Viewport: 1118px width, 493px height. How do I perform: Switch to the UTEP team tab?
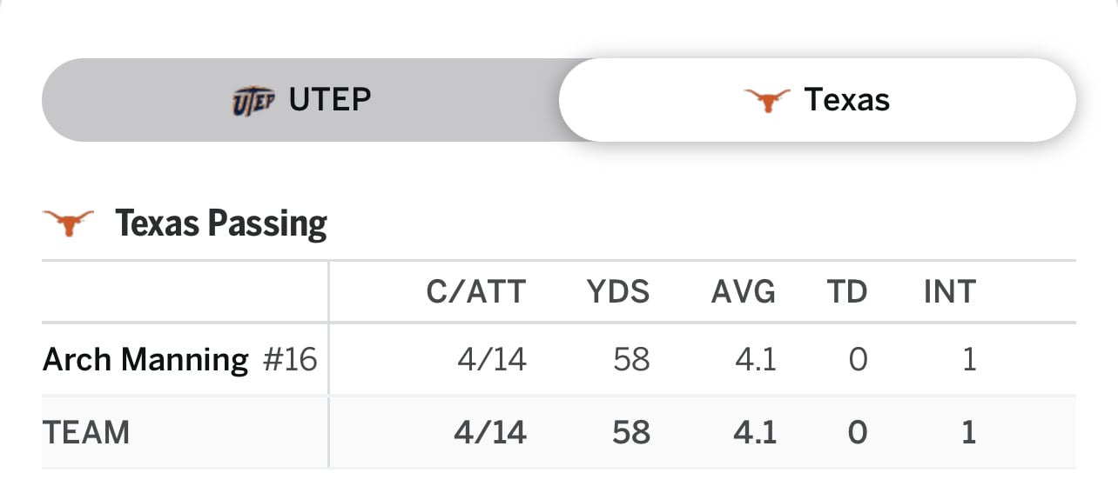(x=301, y=100)
